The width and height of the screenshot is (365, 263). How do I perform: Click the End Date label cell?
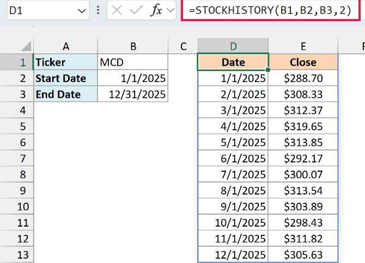point(66,94)
